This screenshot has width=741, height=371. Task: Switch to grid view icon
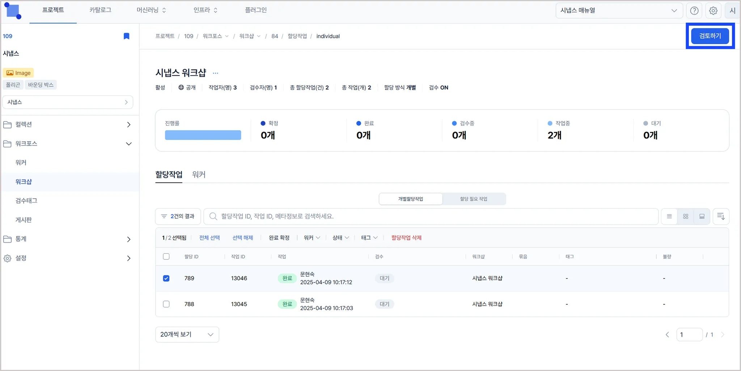point(686,216)
